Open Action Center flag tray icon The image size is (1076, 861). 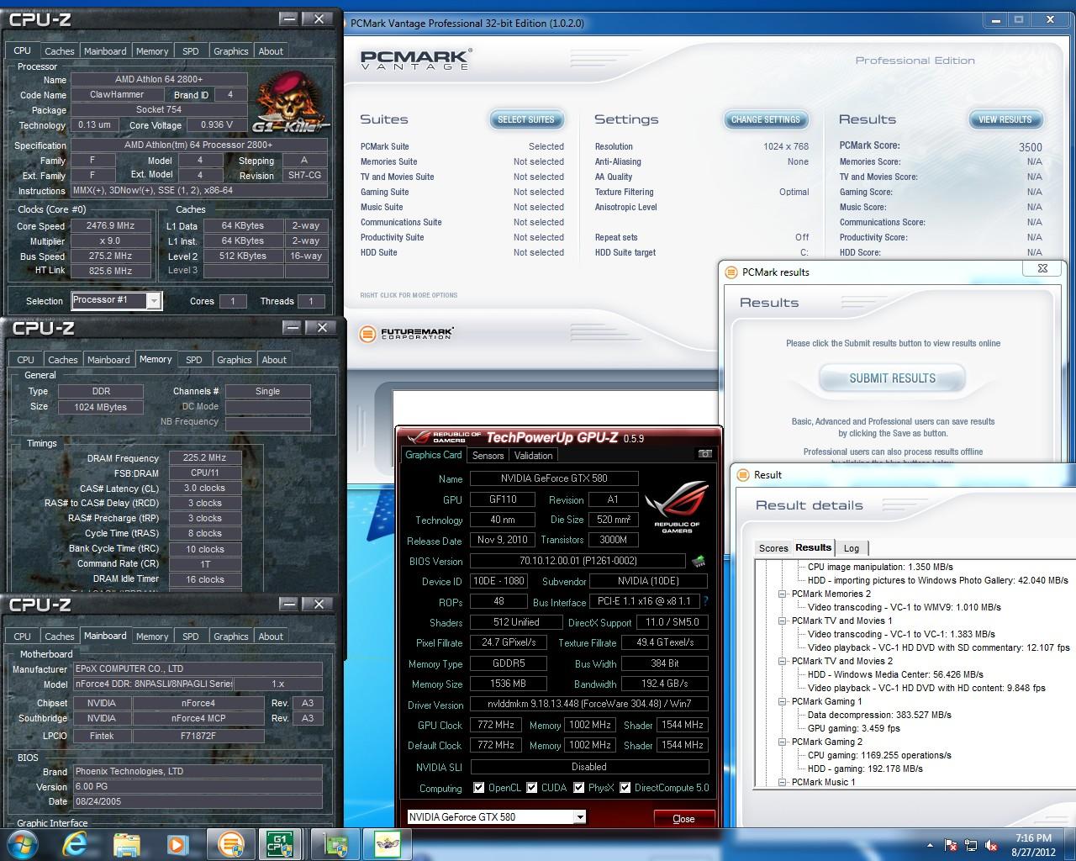[951, 845]
